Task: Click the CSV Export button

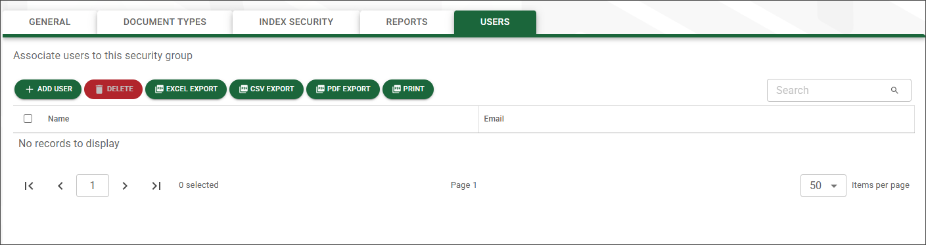Action: 266,89
